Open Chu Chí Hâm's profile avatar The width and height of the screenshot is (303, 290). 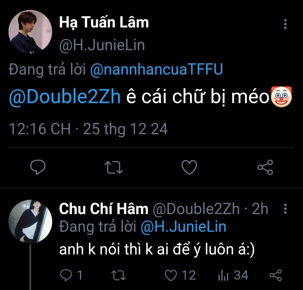click(x=30, y=221)
